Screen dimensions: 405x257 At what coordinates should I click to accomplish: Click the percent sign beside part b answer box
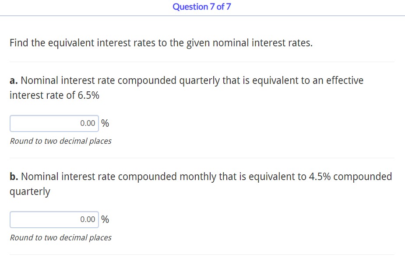click(105, 219)
